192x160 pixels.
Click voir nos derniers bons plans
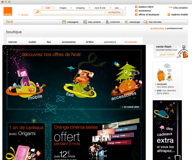tap(166, 92)
